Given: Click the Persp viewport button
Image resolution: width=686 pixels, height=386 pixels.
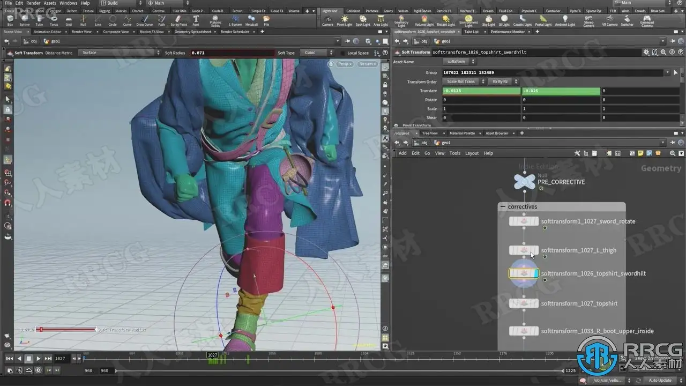Looking at the screenshot, I should (344, 64).
